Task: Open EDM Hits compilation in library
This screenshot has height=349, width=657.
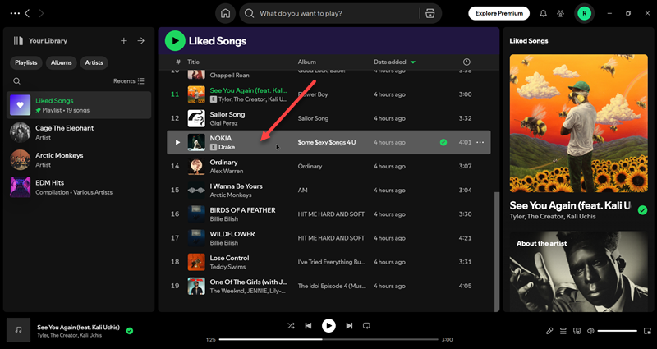Action: 79,187
